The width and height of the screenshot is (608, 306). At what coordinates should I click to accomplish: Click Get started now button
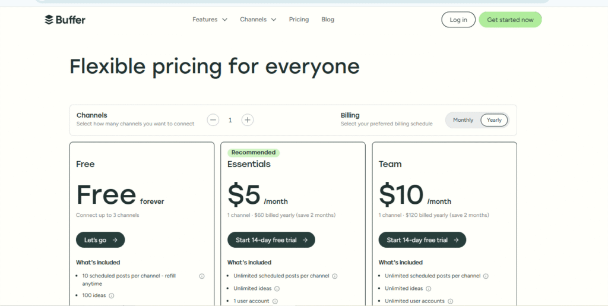click(510, 20)
